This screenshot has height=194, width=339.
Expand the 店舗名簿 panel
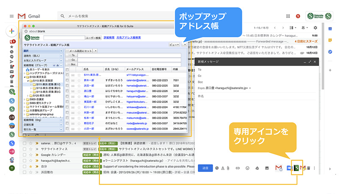61,125
